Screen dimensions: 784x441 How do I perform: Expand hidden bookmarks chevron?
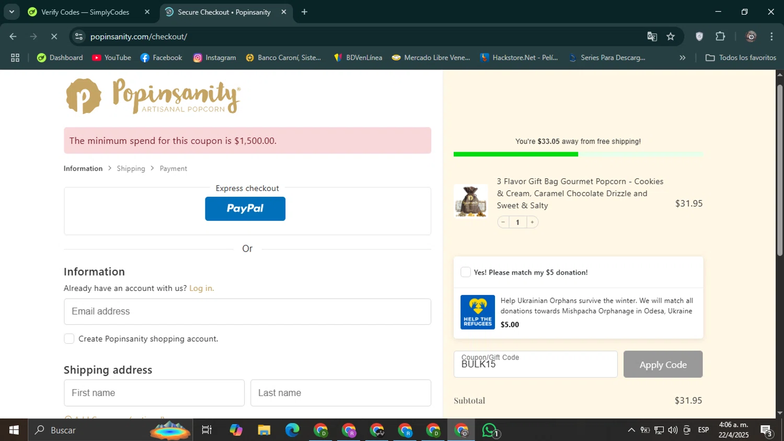pyautogui.click(x=682, y=58)
